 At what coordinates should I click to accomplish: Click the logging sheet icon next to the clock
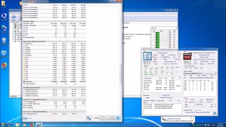coord(107,118)
